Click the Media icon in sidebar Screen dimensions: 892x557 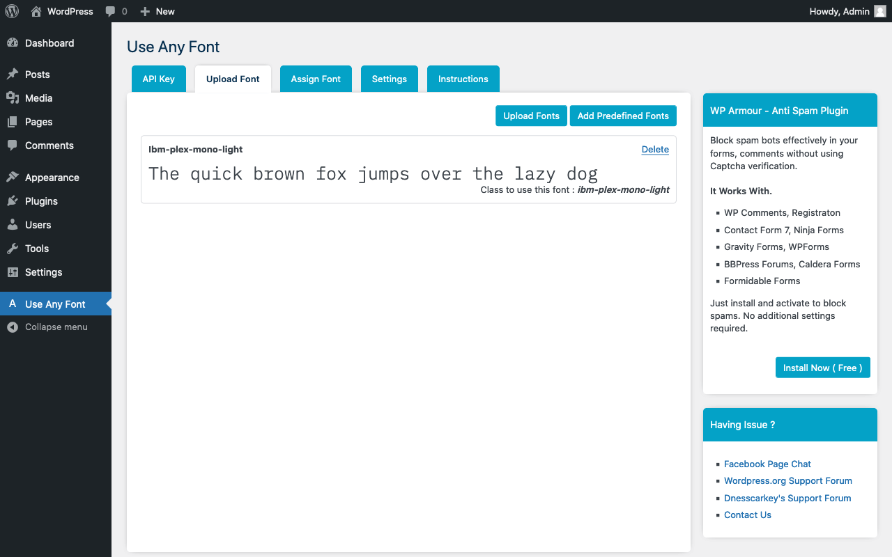coord(13,98)
